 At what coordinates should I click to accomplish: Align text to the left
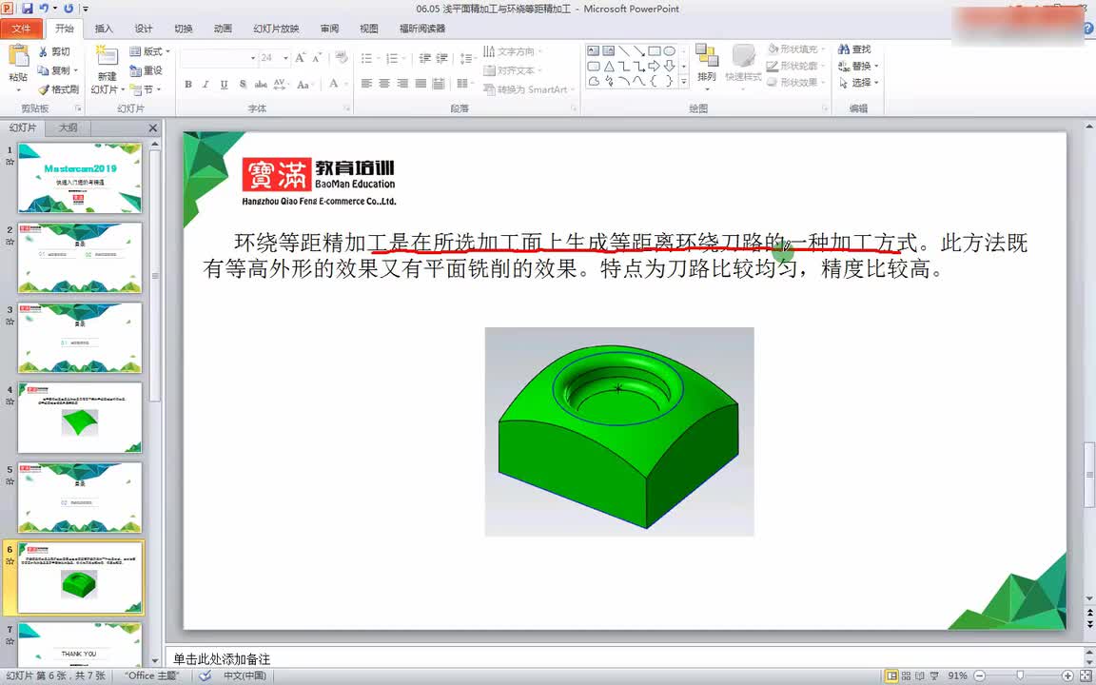point(366,84)
